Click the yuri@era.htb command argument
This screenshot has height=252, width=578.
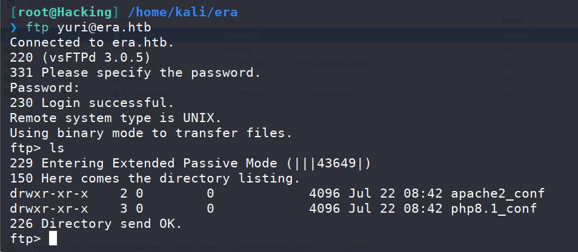104,28
